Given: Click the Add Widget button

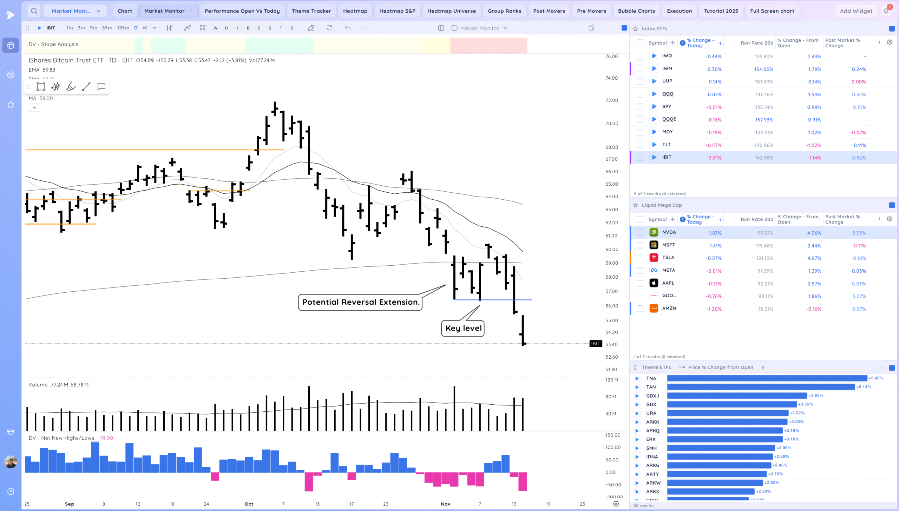Looking at the screenshot, I should 856,11.
